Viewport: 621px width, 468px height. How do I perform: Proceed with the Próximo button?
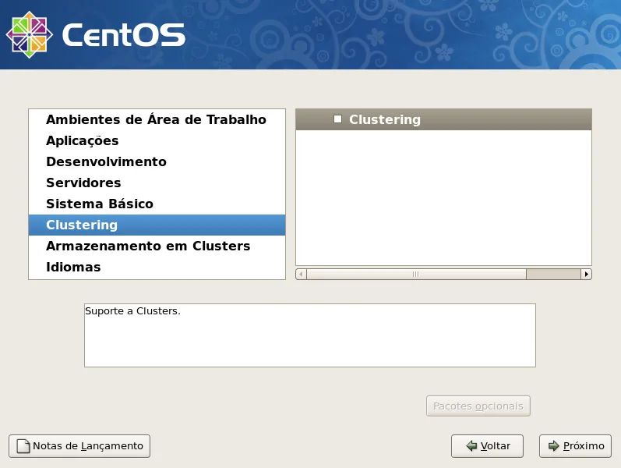(x=575, y=446)
